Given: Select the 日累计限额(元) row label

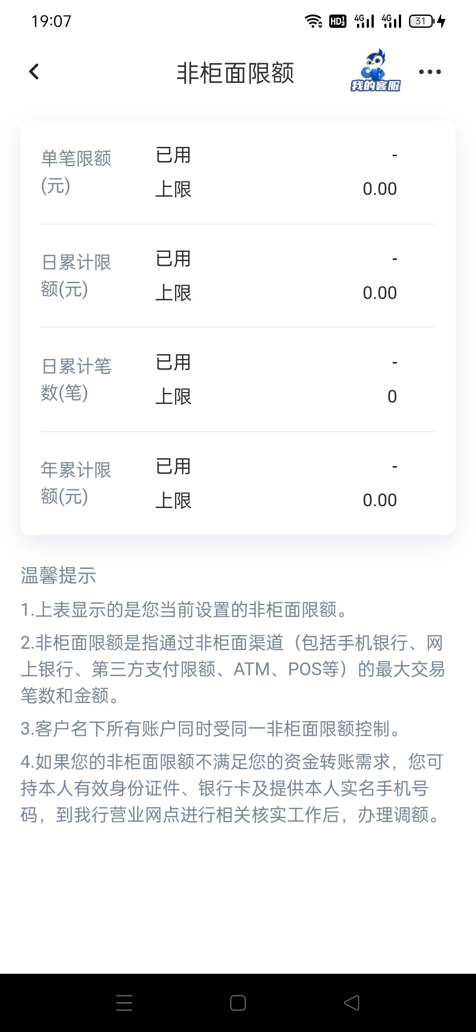Looking at the screenshot, I should tap(76, 276).
